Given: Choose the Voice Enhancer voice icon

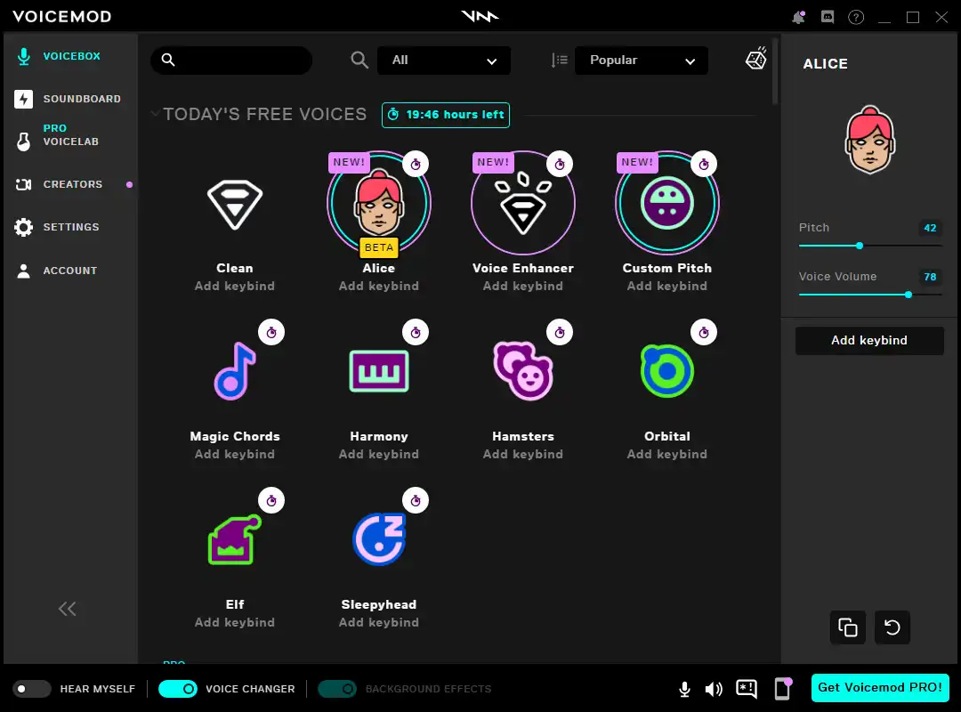Looking at the screenshot, I should [523, 203].
